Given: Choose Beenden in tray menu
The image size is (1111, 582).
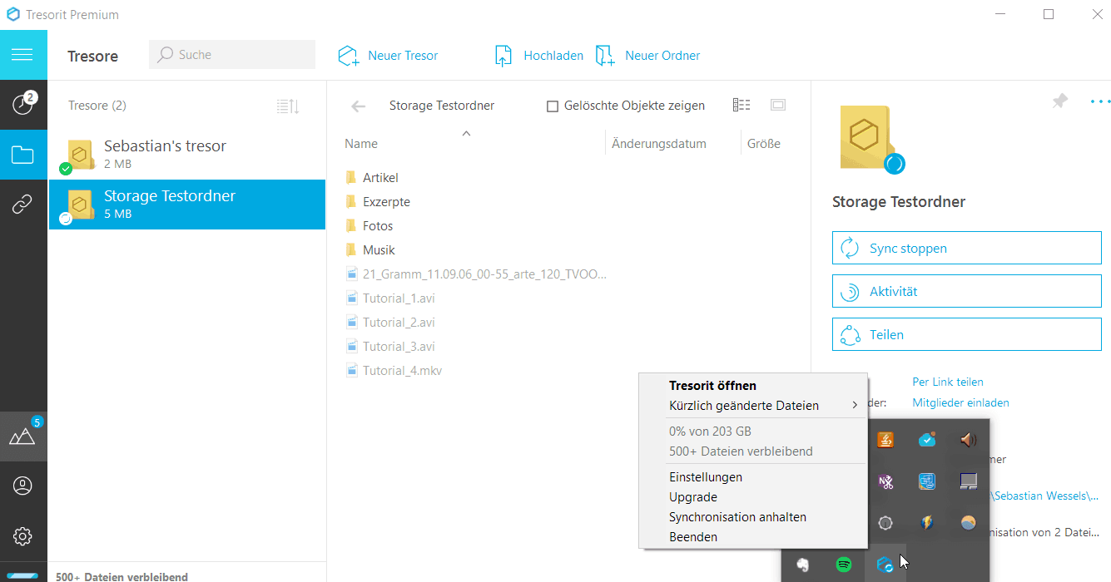Looking at the screenshot, I should pos(753,537).
